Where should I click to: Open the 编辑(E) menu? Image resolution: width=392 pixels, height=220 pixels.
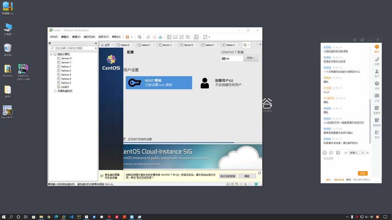[x=65, y=37]
